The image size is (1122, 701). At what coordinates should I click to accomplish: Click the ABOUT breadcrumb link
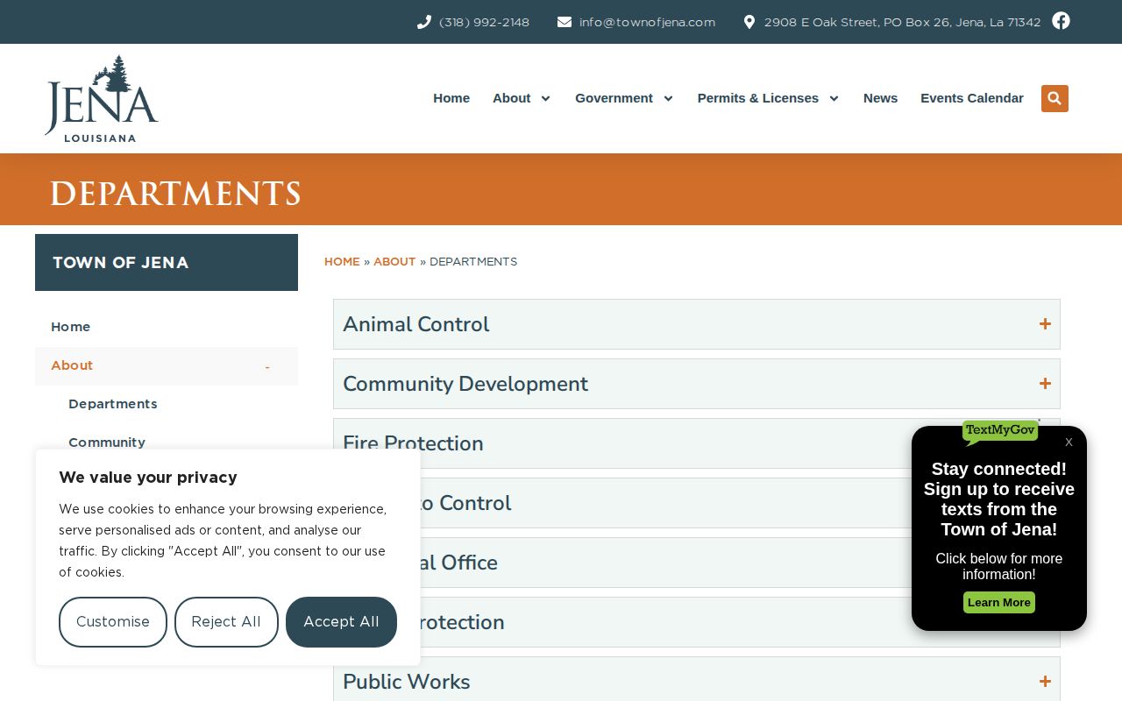394,262
